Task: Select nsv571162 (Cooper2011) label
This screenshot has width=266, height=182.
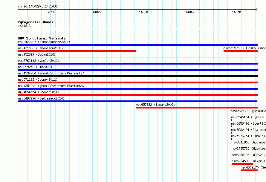Action: 38,79
